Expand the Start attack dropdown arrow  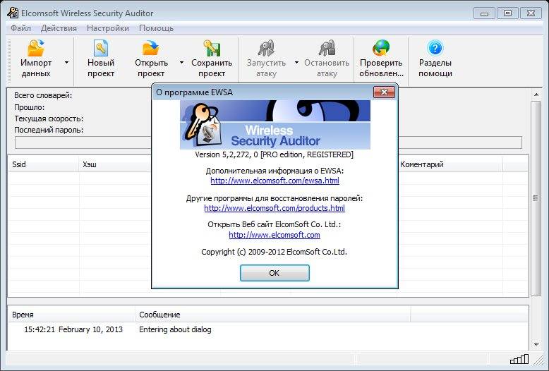click(x=296, y=63)
